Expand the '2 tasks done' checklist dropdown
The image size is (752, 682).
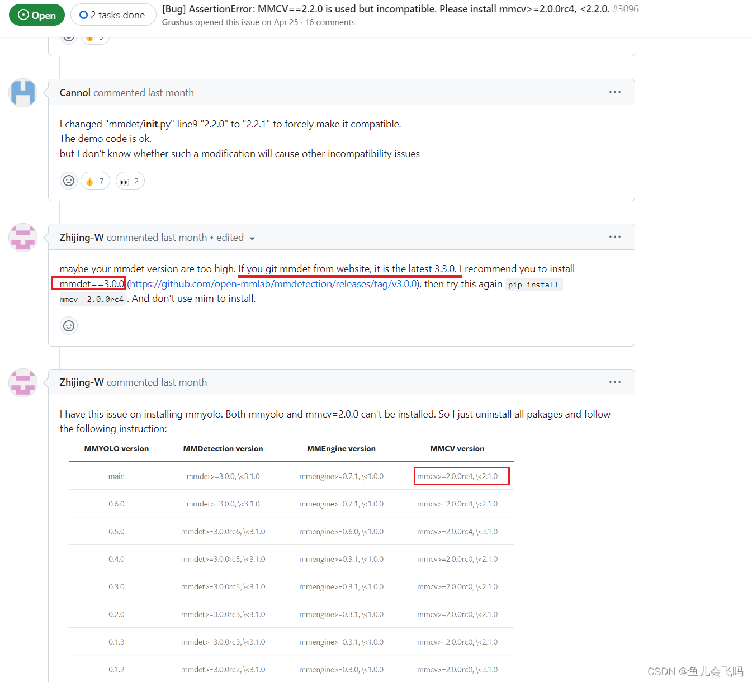pos(113,15)
